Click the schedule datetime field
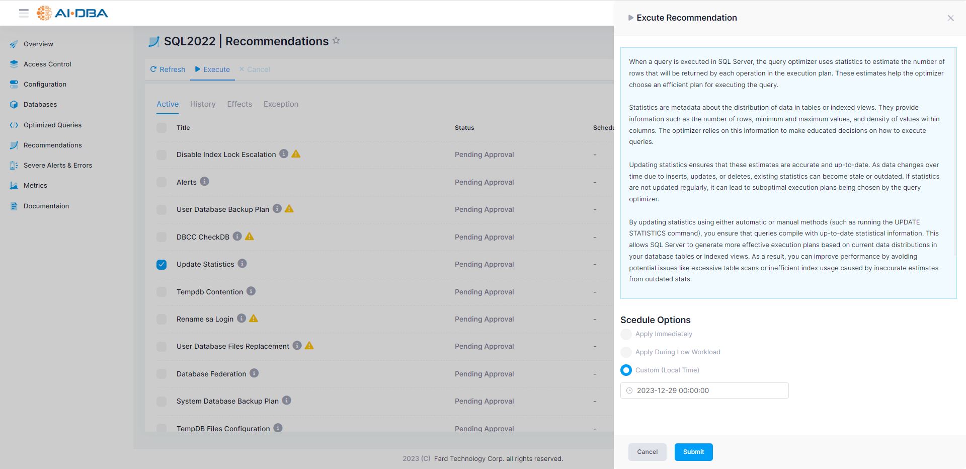The height and width of the screenshot is (469, 966). 704,390
